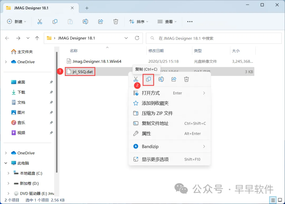Sort by 名称 (Name) column header
Image resolution: width=285 pixels, height=204 pixels.
click(74, 51)
